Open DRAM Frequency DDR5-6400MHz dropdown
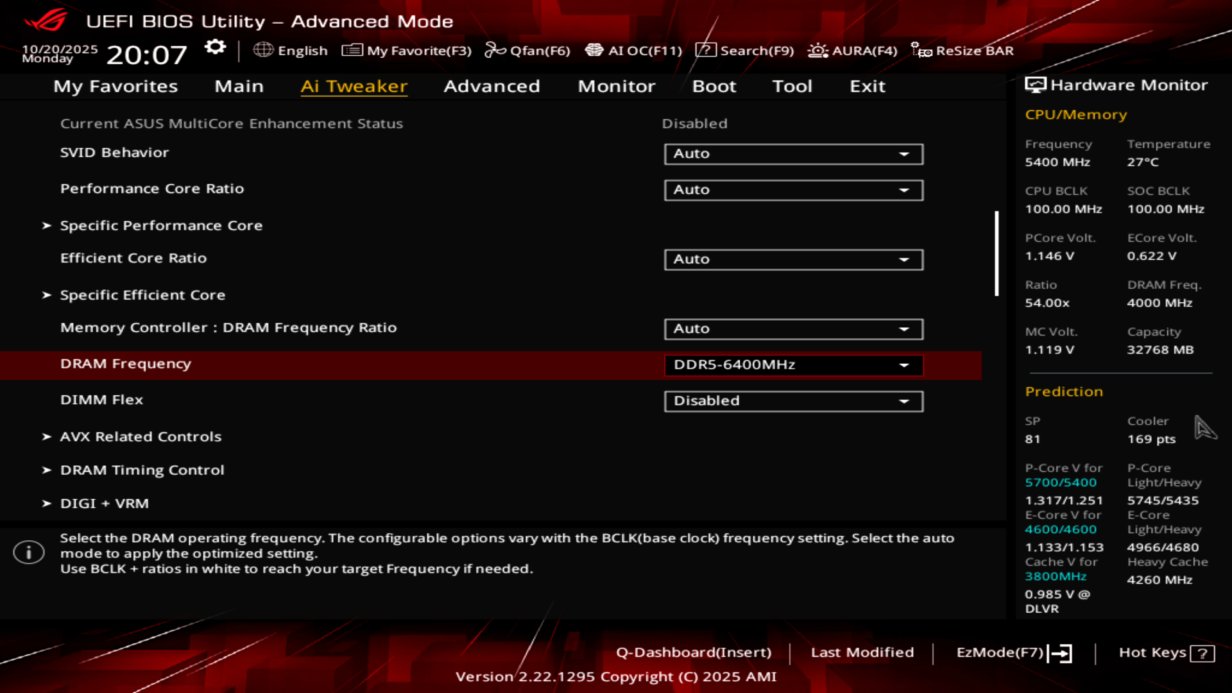The width and height of the screenshot is (1232, 693). pos(793,365)
